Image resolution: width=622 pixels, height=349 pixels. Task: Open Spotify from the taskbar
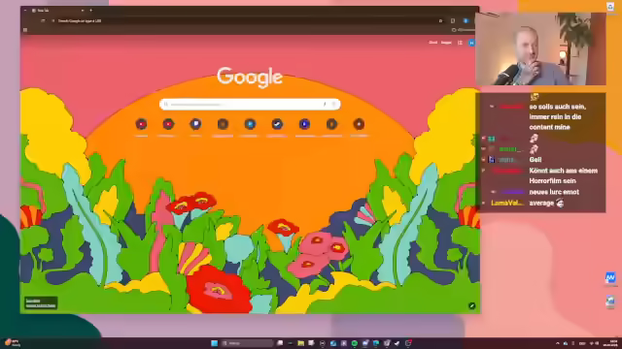(354, 343)
